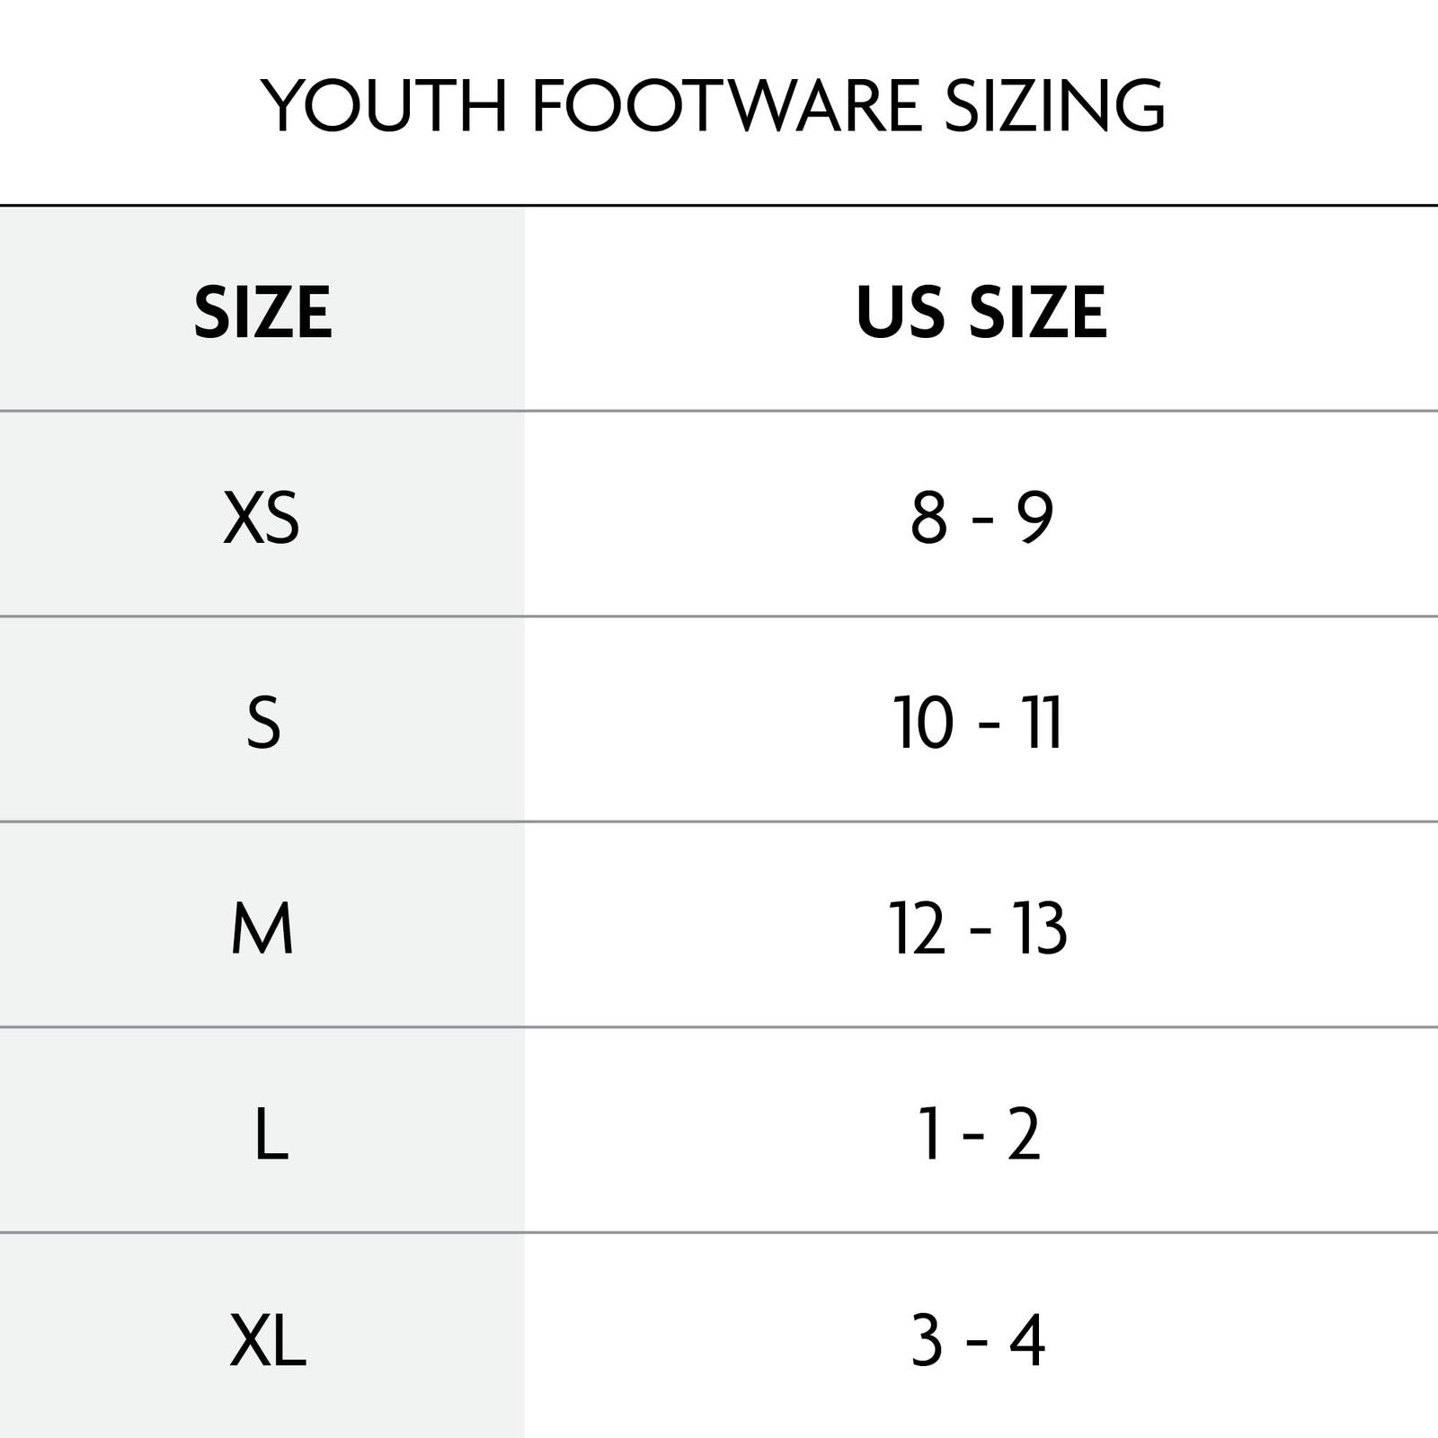Screen dimensions: 1438x1438
Task: Click the word YOUTH in the title
Action: pos(385,106)
